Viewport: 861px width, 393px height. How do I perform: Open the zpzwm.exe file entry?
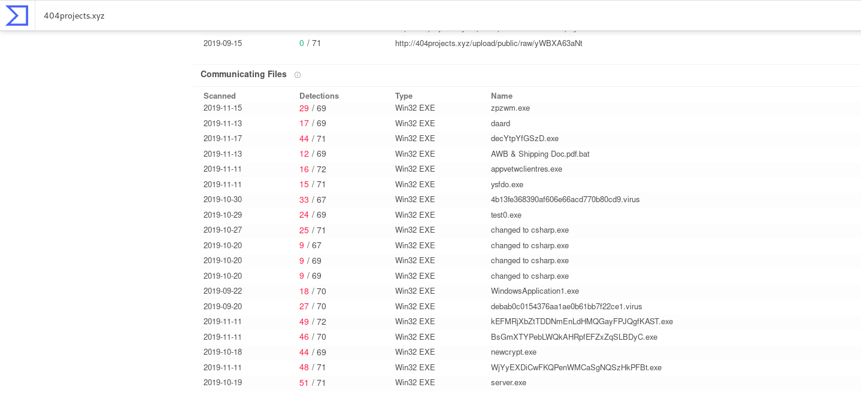pos(510,108)
